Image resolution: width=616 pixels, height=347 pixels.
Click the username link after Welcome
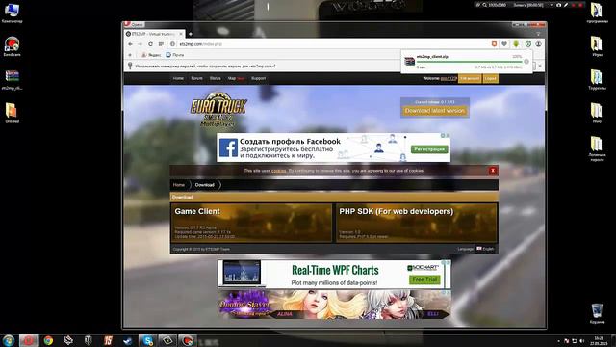(x=449, y=78)
